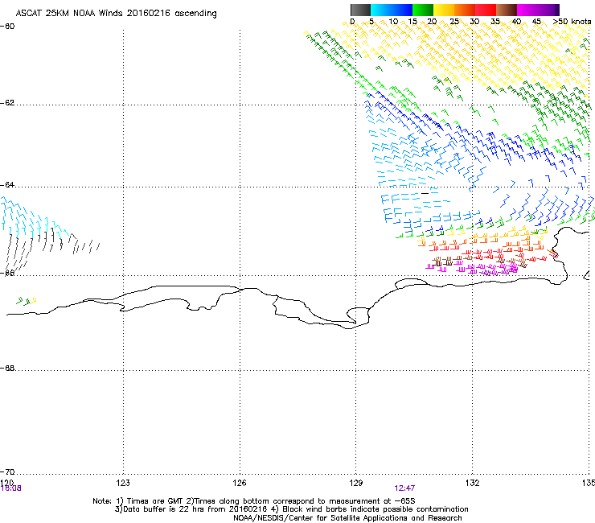
Task: Click the '10' legend scale label
Action: 393,22
